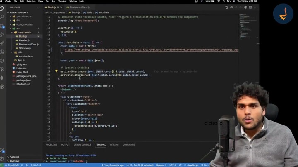The width and height of the screenshot is (298, 167).
Task: Open the Explorer view in activity bar
Action: tap(2, 8)
